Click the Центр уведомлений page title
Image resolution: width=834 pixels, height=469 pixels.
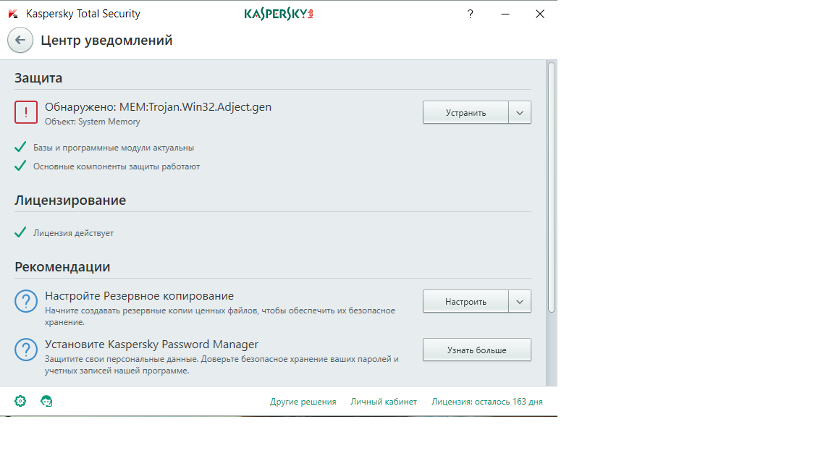tap(106, 41)
